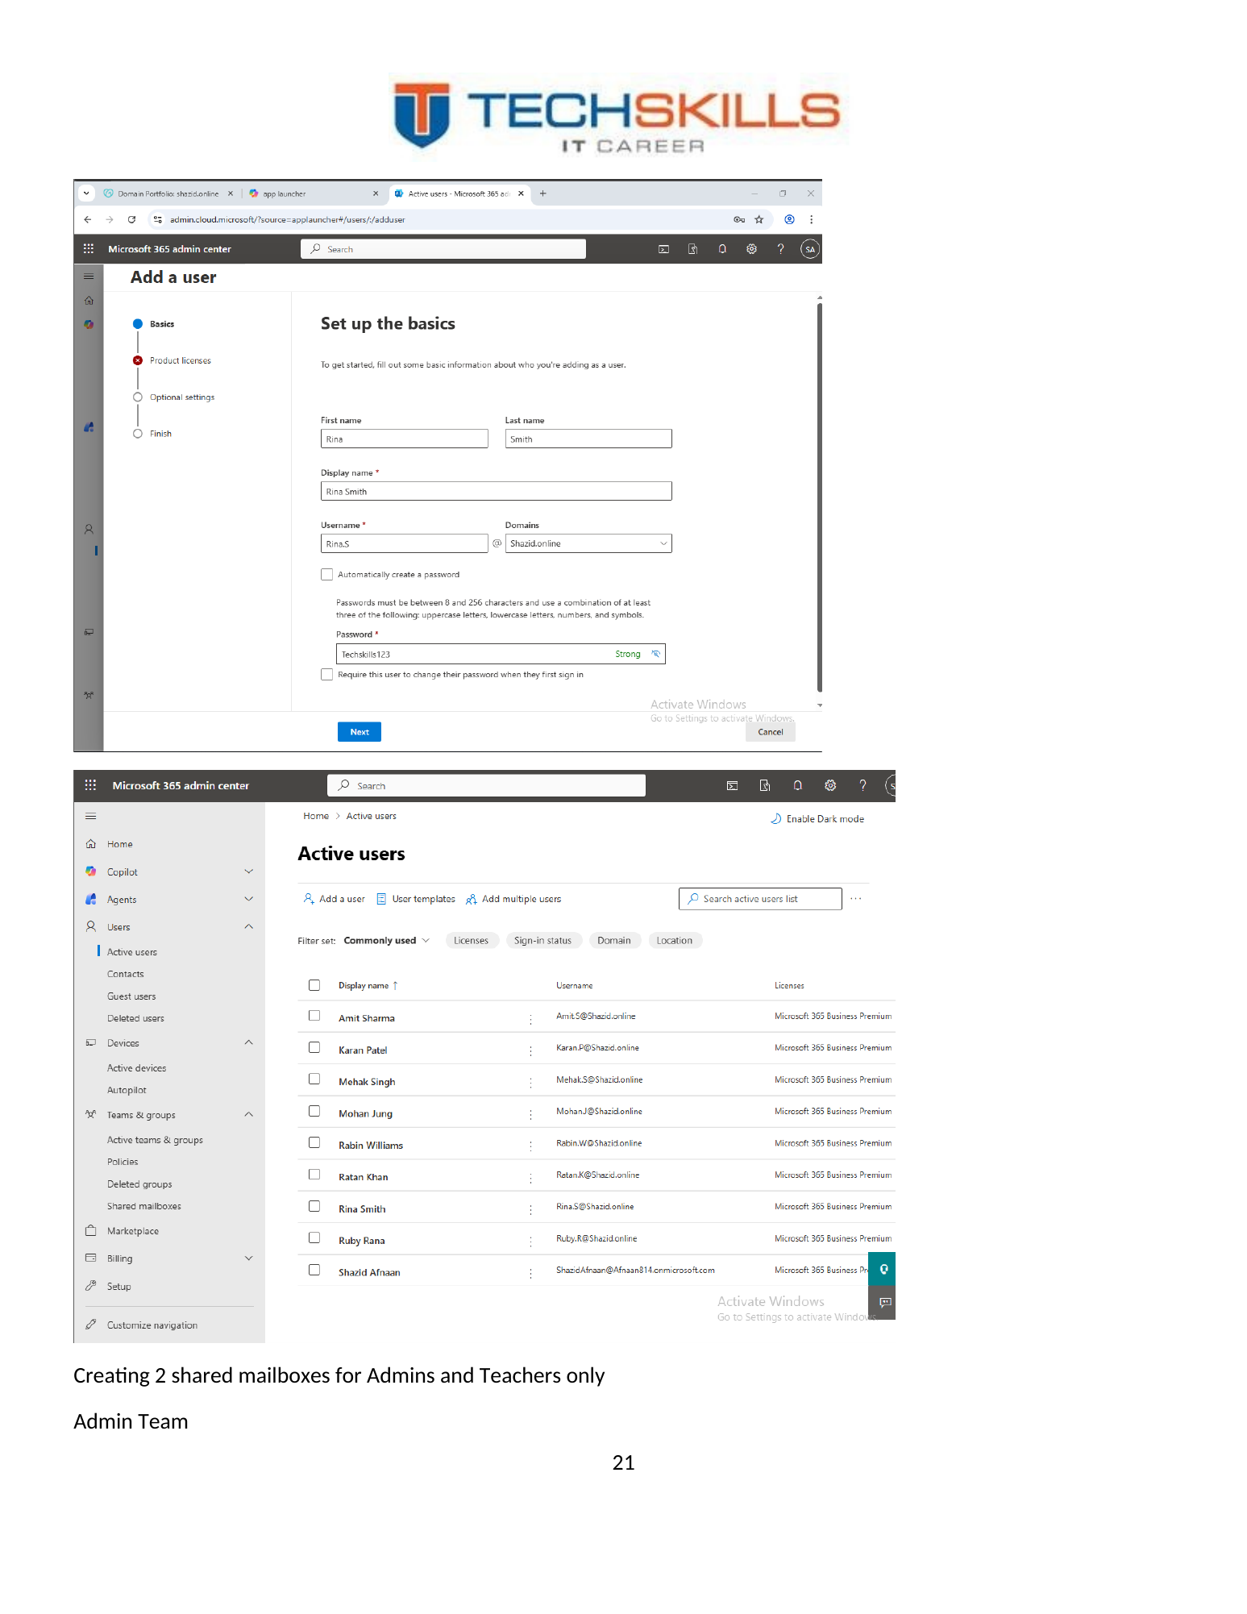Open the browser tab search chevron

86,193
